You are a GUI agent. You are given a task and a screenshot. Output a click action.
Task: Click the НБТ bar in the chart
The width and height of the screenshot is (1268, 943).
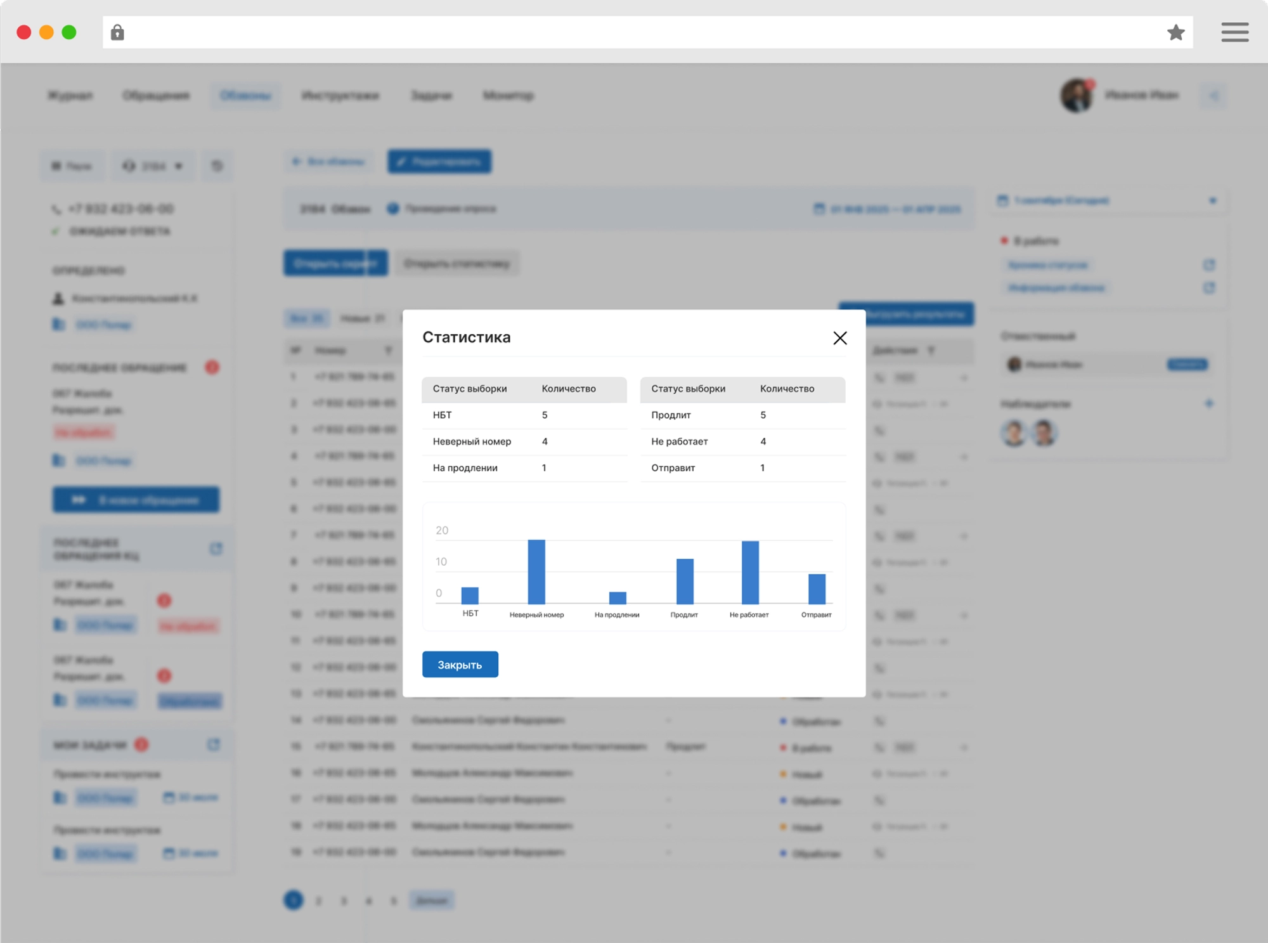point(470,595)
